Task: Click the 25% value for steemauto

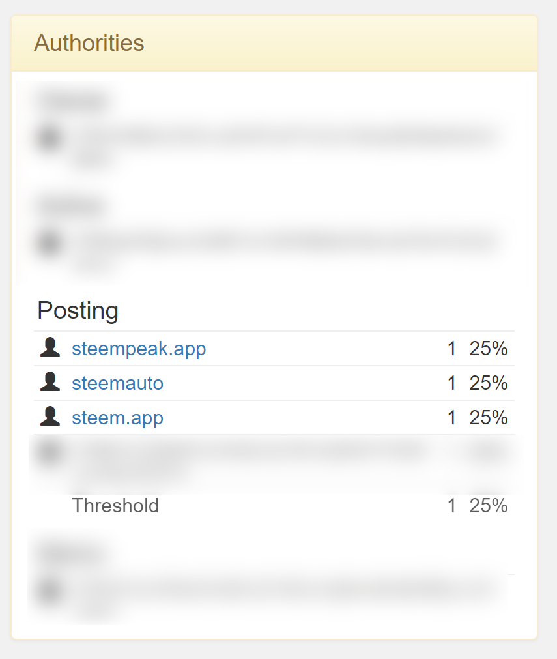Action: (x=488, y=383)
